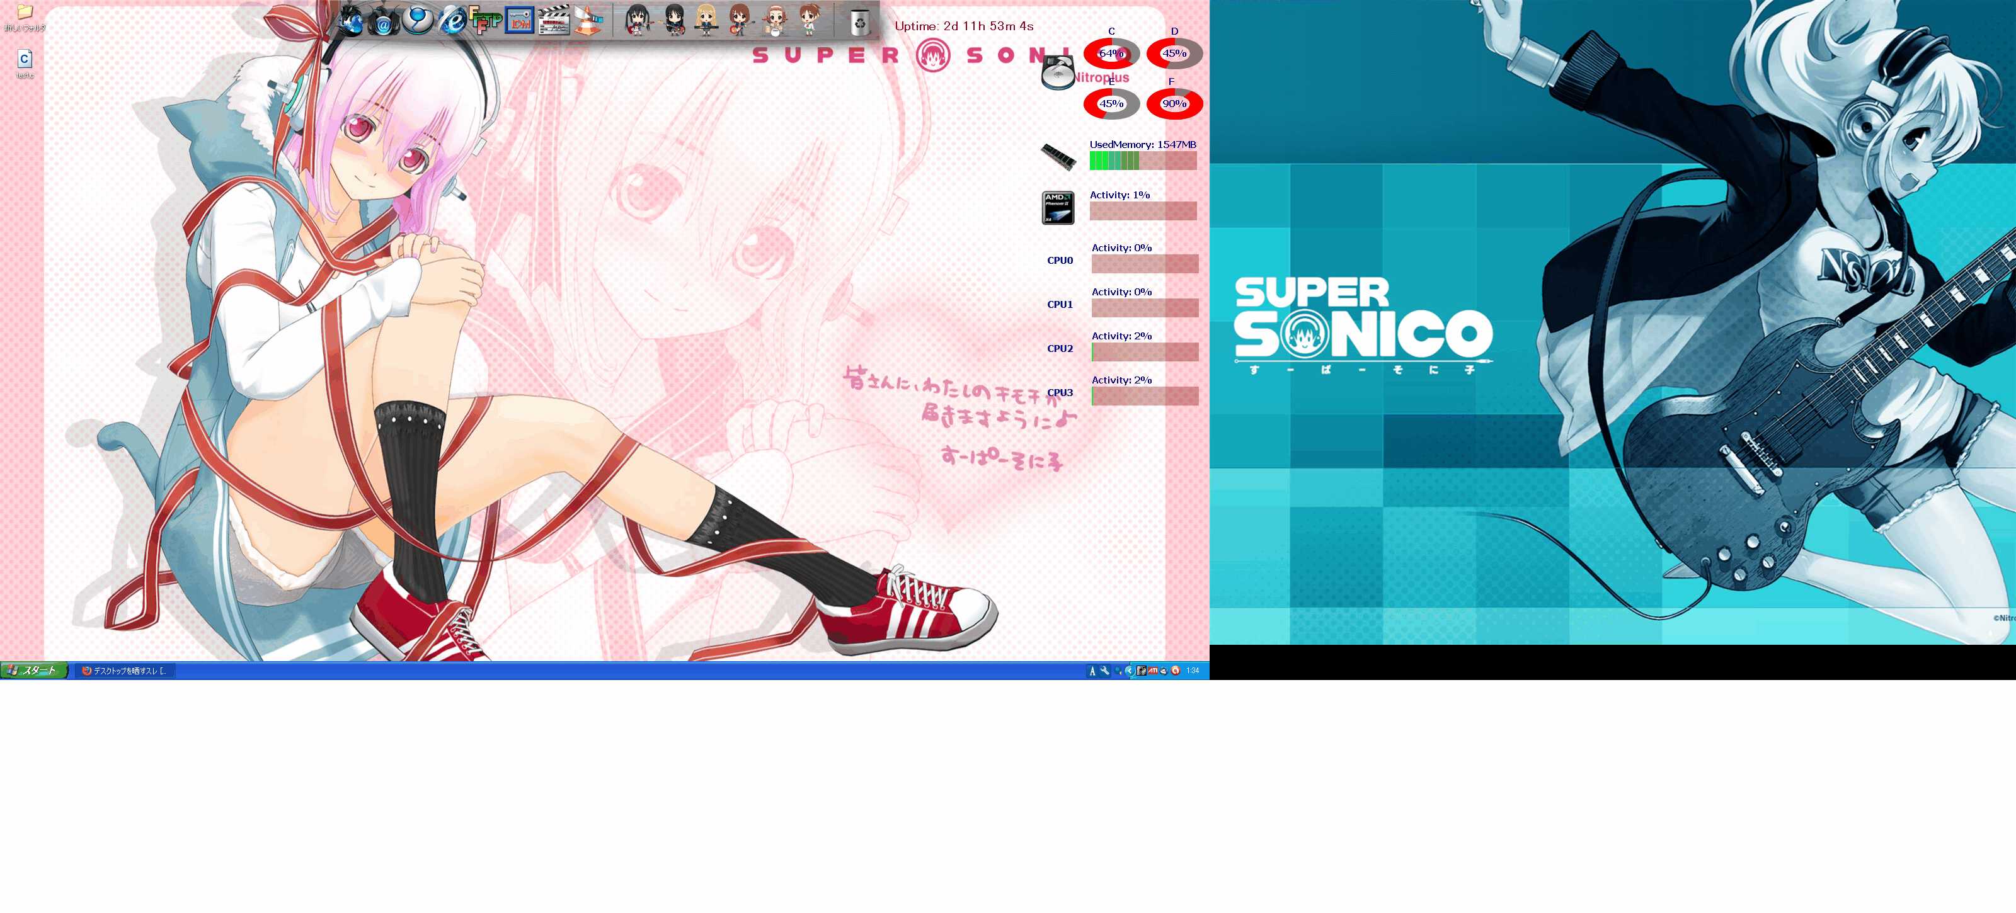Click the ID Manager key icon

tap(520, 20)
